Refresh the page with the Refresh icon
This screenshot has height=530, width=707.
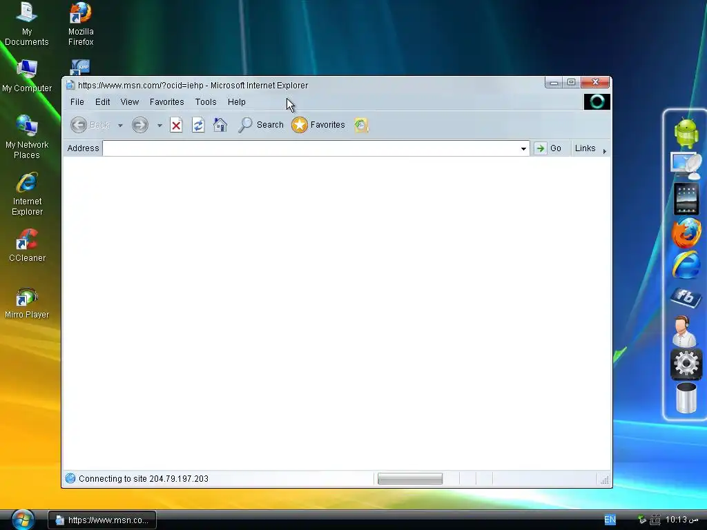198,125
